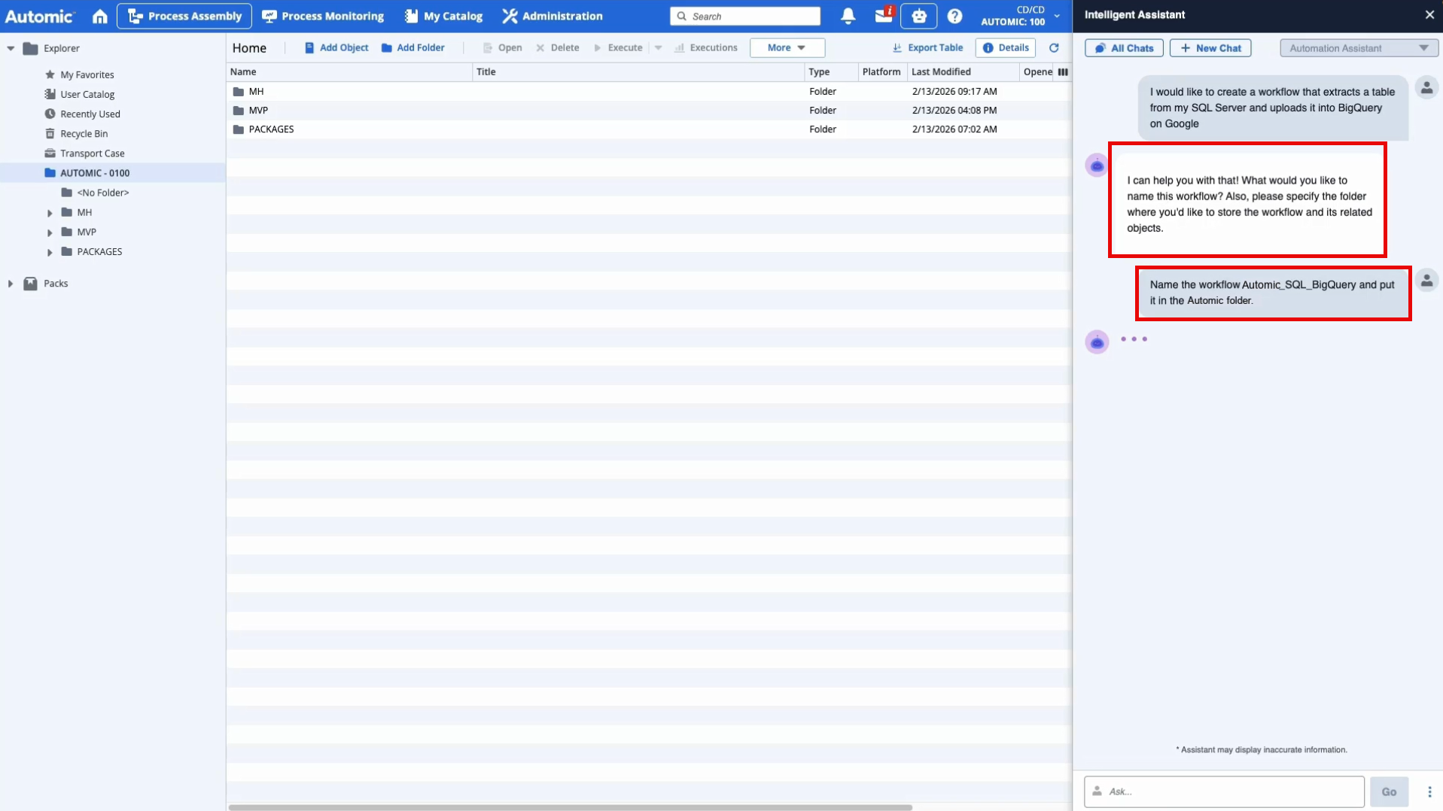Screen dimensions: 1443x811
Task: Toggle the Details pane button
Action: pos(1005,47)
